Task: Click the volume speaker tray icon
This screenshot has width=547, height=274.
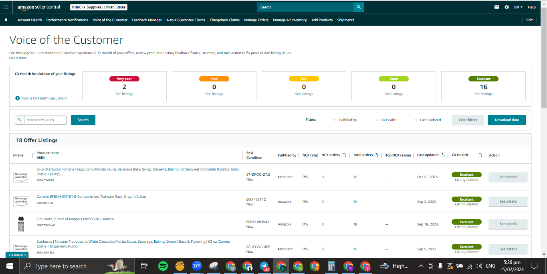Action: tap(479, 266)
